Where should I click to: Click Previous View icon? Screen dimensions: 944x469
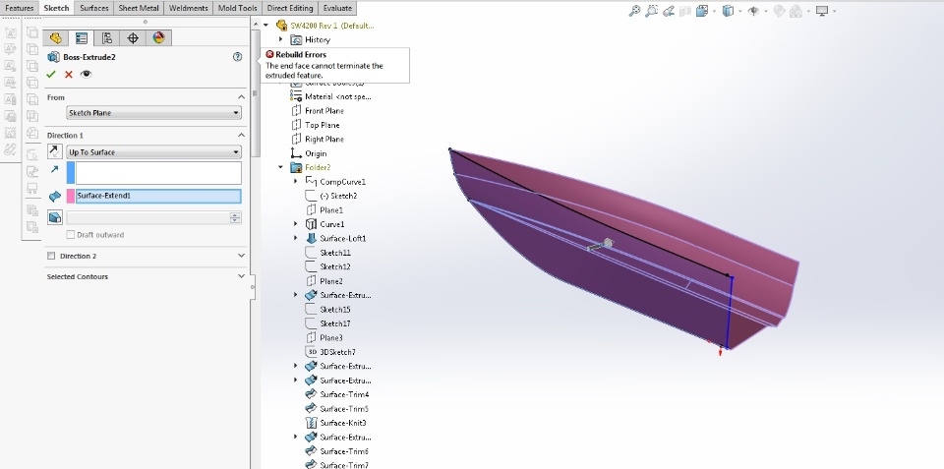coord(669,11)
